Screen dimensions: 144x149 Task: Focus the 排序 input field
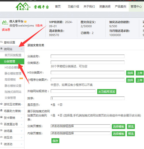pos(88,98)
